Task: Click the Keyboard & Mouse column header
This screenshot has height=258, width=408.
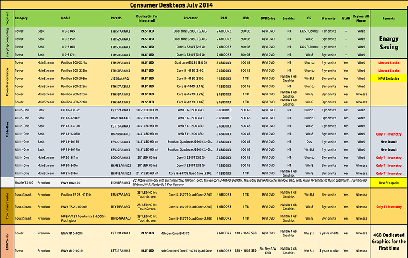Action: pos(361,18)
